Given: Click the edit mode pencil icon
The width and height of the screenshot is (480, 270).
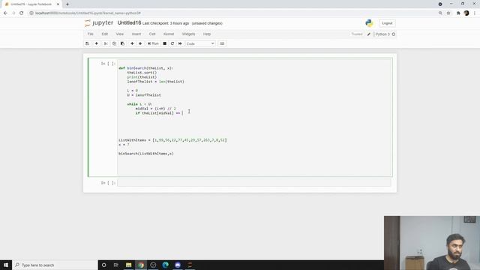Looking at the screenshot, I should tap(369, 34).
